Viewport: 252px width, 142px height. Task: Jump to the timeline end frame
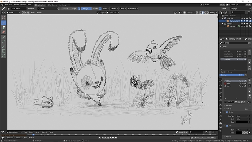point(116,138)
